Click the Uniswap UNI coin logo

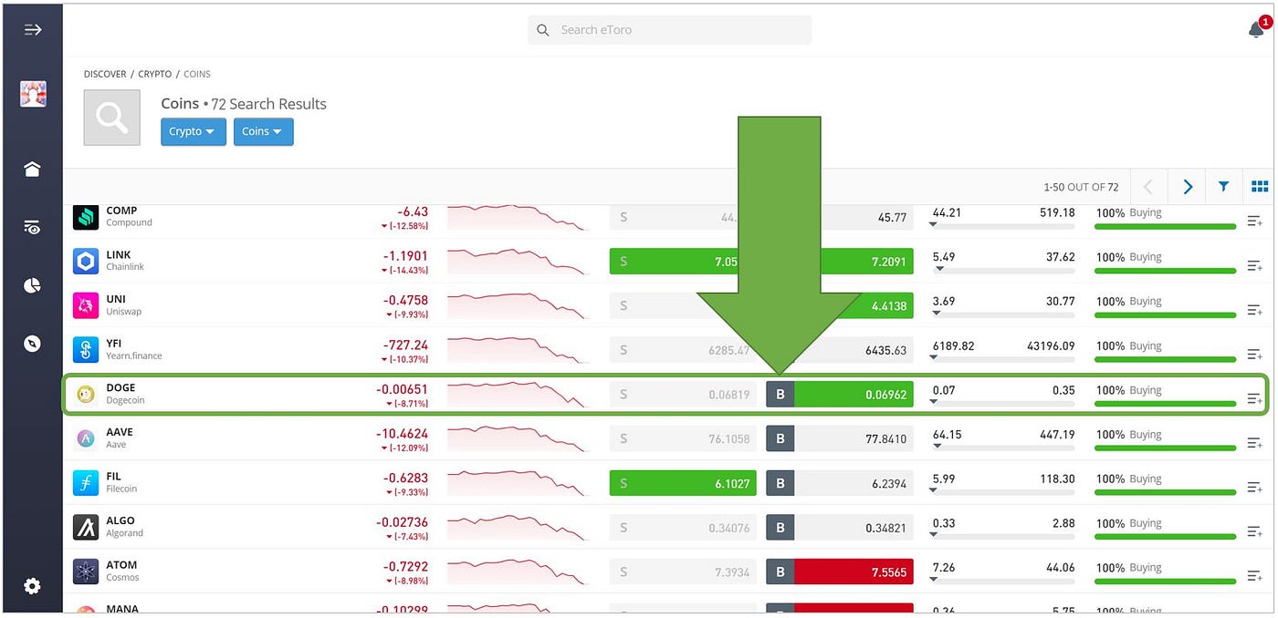pyautogui.click(x=86, y=305)
